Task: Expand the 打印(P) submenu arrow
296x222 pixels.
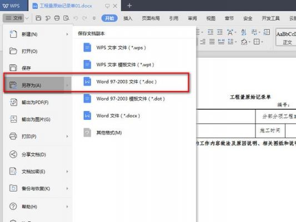Action: pyautogui.click(x=67, y=136)
